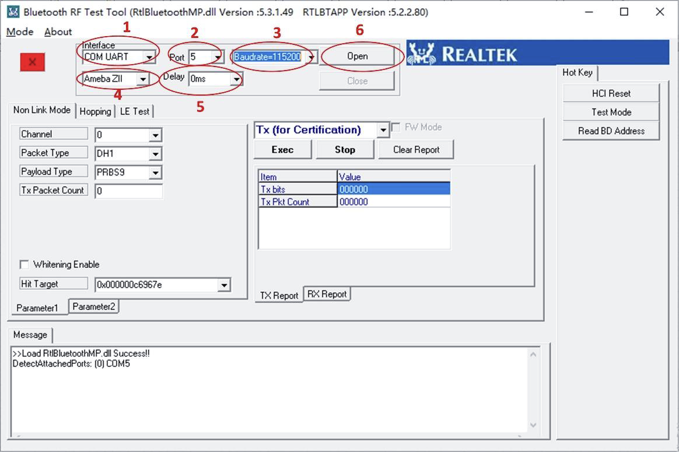Close the Bluetooth RF Test Tool window
Screen dimensions: 679x452
point(660,12)
